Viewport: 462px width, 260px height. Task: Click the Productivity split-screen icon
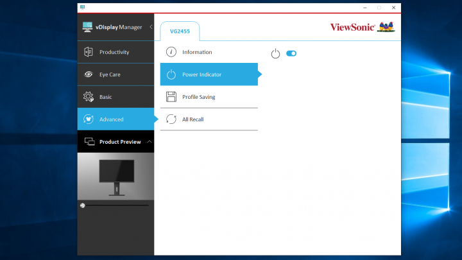(89, 52)
